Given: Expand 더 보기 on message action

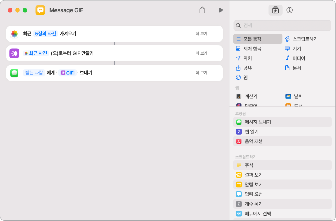Looking at the screenshot, I should 201,73.
